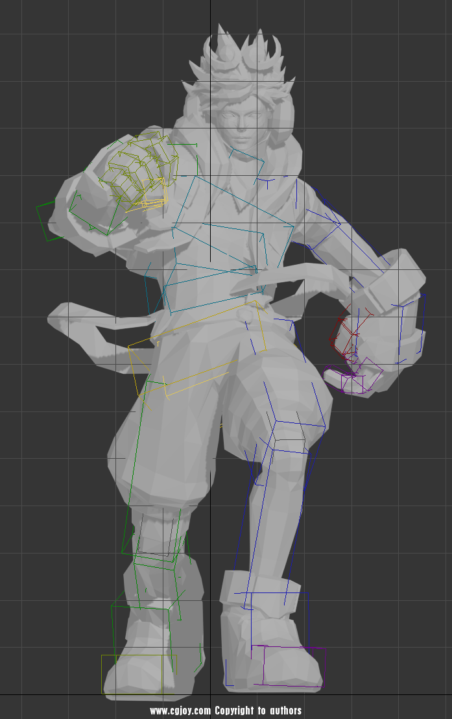
Task: Select the purple toe bone box
Action: coord(289,666)
